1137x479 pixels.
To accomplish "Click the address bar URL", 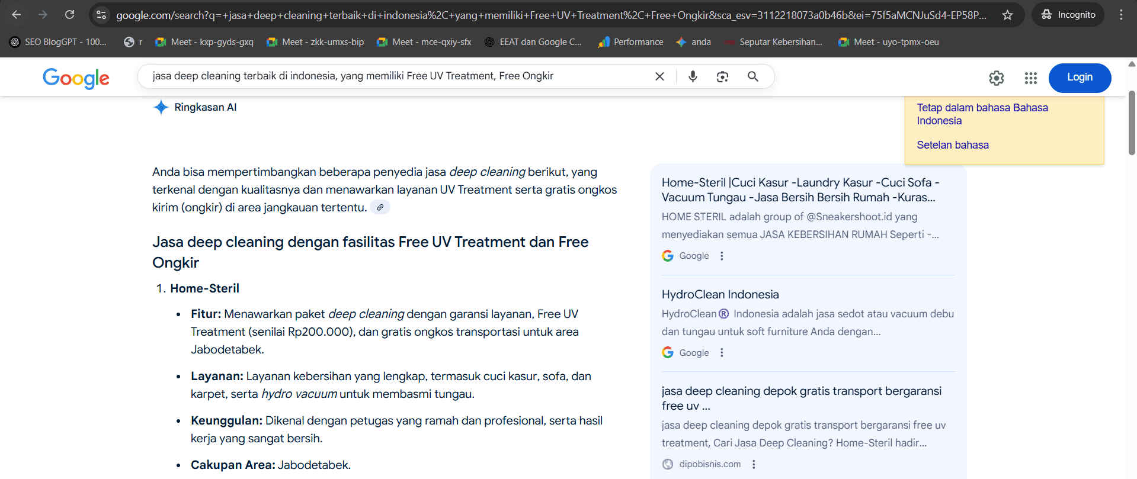I will [x=551, y=15].
